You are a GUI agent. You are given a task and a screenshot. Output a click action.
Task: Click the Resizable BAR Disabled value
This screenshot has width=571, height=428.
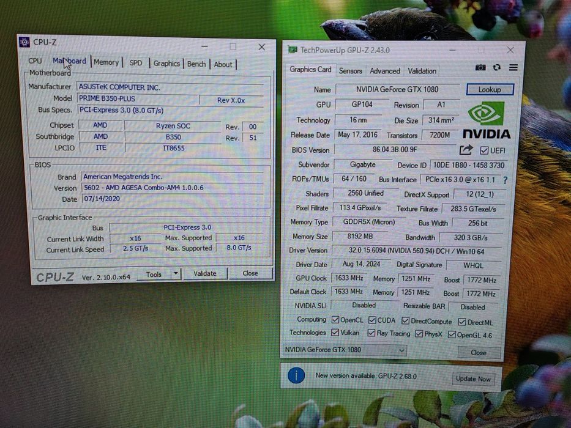tap(472, 307)
